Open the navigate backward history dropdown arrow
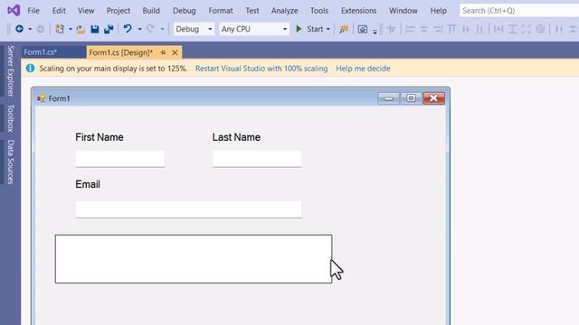Image resolution: width=579 pixels, height=325 pixels. (x=30, y=29)
